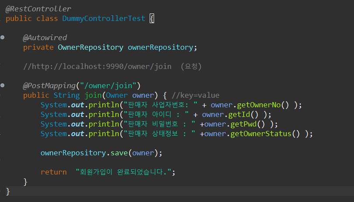
Task: Click the String return type of join
Action: pyautogui.click(x=67, y=95)
